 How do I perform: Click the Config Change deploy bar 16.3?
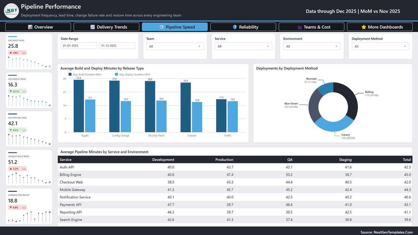(126, 116)
